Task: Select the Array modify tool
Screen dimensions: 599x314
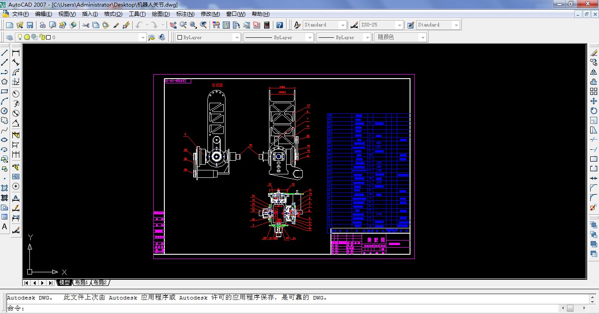Action: (x=594, y=91)
